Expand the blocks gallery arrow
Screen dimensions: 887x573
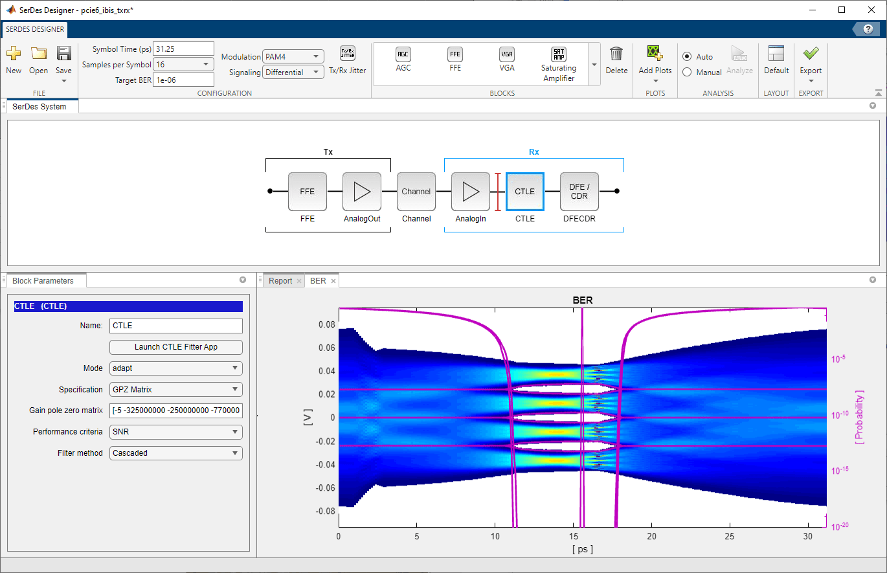[594, 65]
